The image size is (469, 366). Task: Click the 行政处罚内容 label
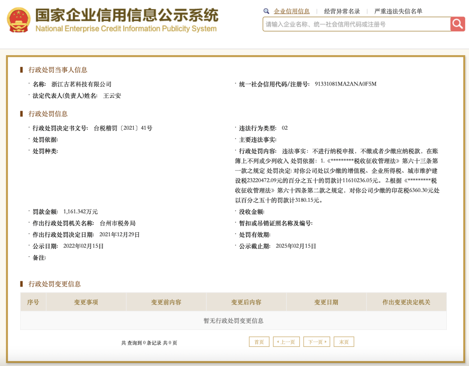[258, 151]
